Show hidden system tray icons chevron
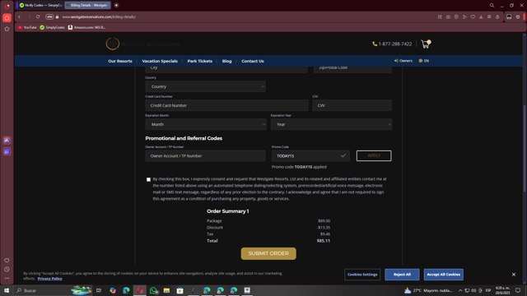This screenshot has height=296, width=527. (460, 290)
